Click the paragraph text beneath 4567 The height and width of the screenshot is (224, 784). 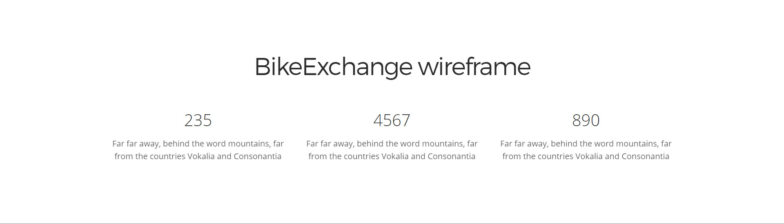click(392, 150)
